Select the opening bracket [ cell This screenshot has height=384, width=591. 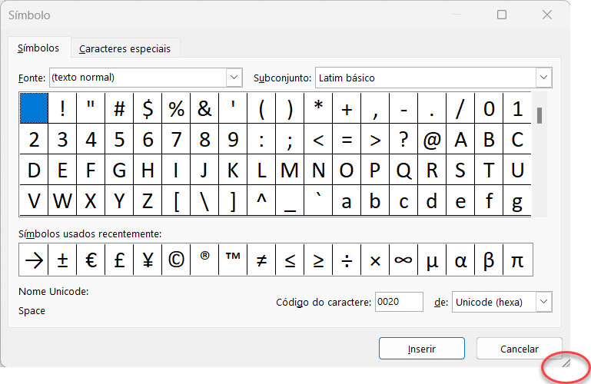click(177, 200)
